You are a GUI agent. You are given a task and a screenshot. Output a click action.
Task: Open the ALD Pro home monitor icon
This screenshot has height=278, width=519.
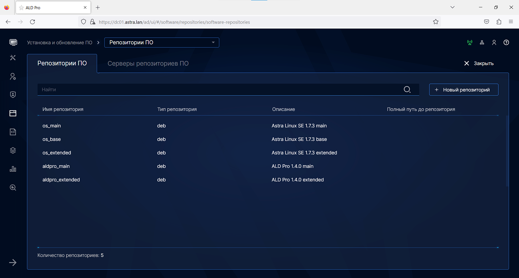(13, 42)
